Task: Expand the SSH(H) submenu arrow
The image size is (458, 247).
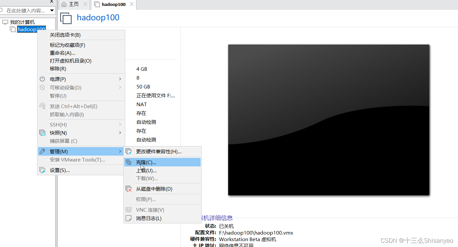Action: point(120,124)
